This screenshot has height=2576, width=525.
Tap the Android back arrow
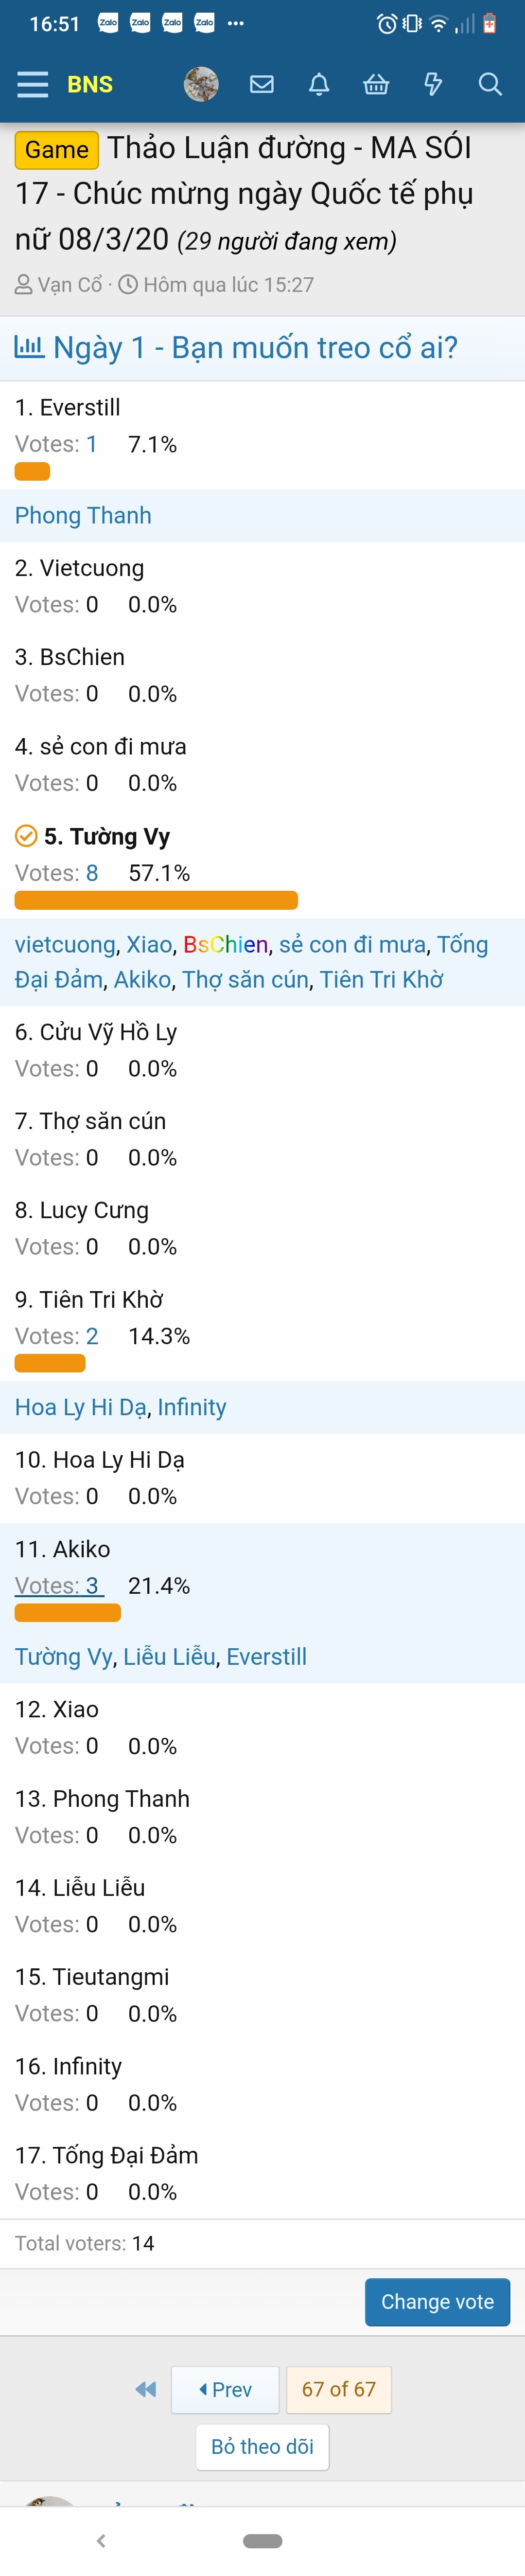pyautogui.click(x=100, y=2540)
